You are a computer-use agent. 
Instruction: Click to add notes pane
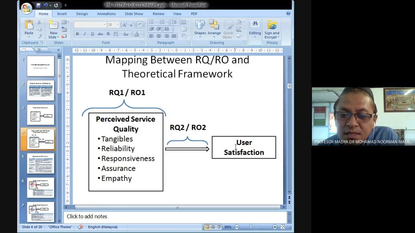[x=175, y=216]
